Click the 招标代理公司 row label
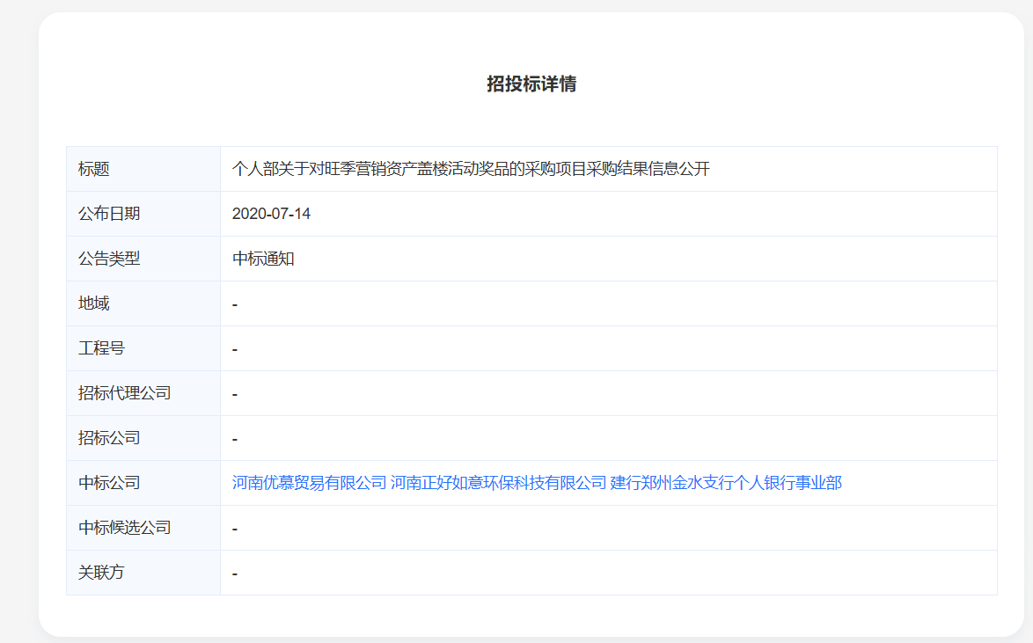The height and width of the screenshot is (643, 1033). coord(124,393)
